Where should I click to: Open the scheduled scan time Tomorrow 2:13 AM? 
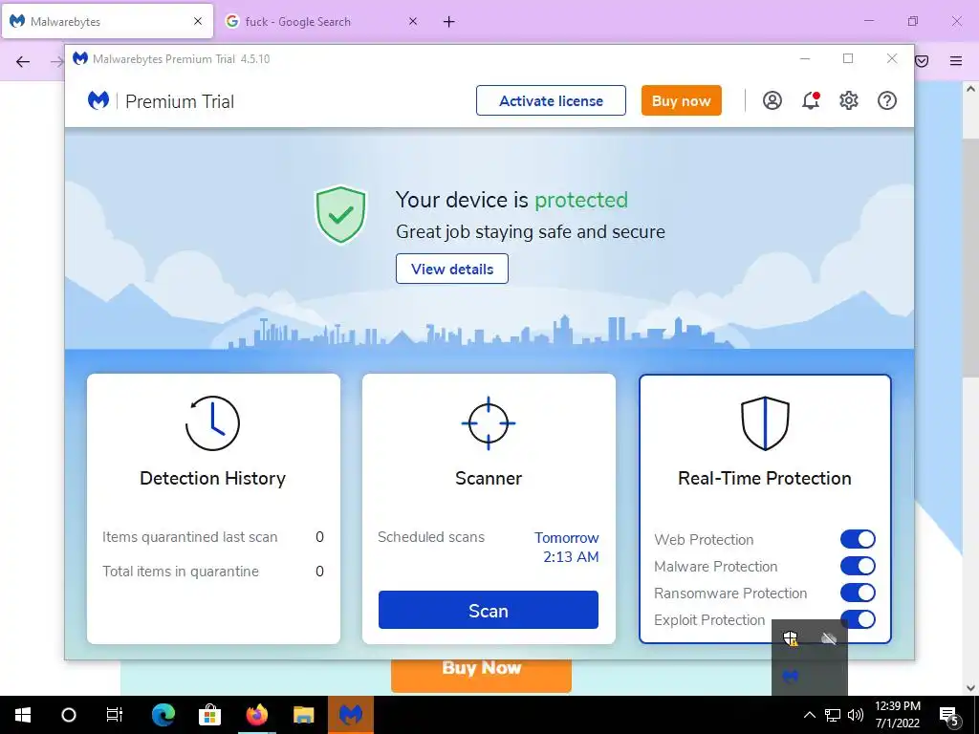566,548
